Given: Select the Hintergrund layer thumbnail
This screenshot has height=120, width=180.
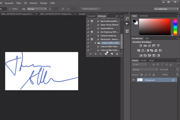Looking at the screenshot, I should 140,80.
